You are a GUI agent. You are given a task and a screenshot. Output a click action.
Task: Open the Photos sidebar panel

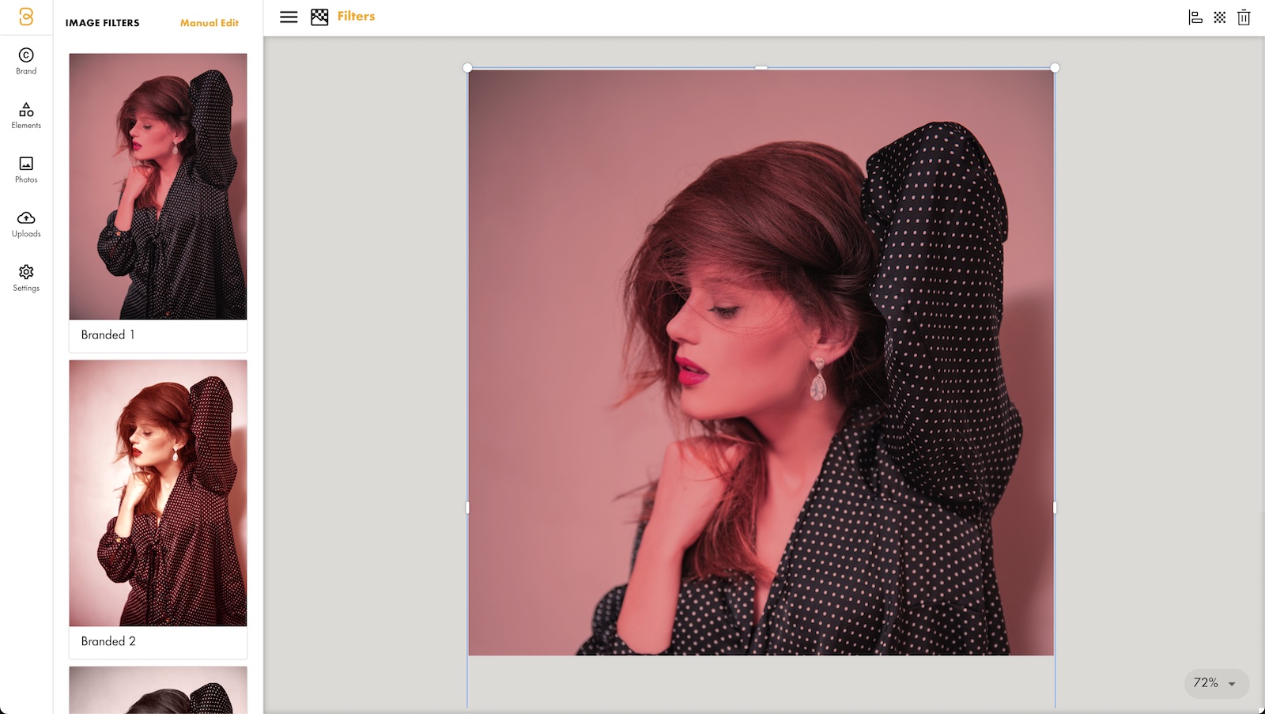click(26, 169)
